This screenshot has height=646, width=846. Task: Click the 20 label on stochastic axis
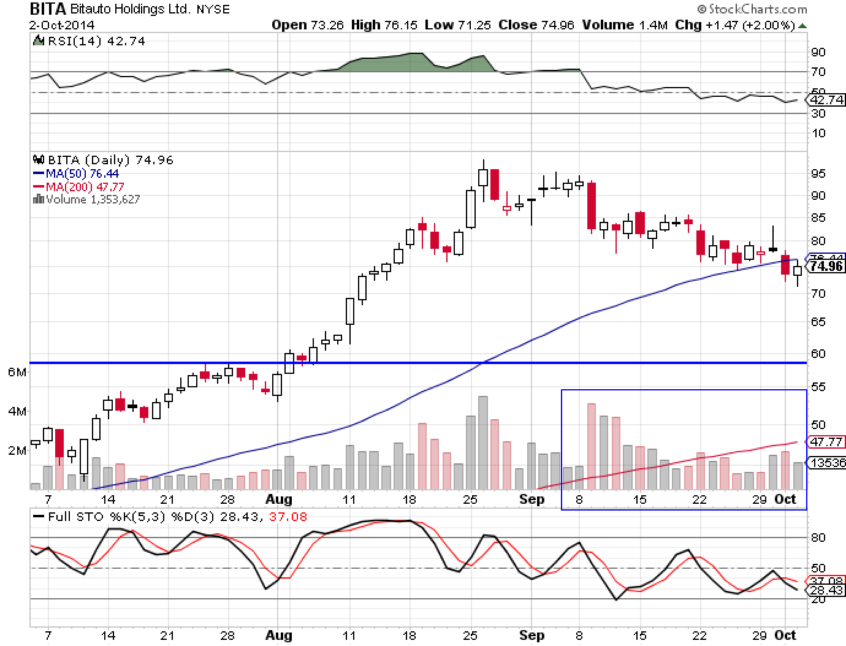(818, 599)
